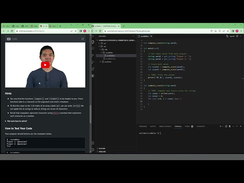Open Source Control view in the activity bar
Image resolution: width=244 pixels, height=183 pixels.
point(93,55)
